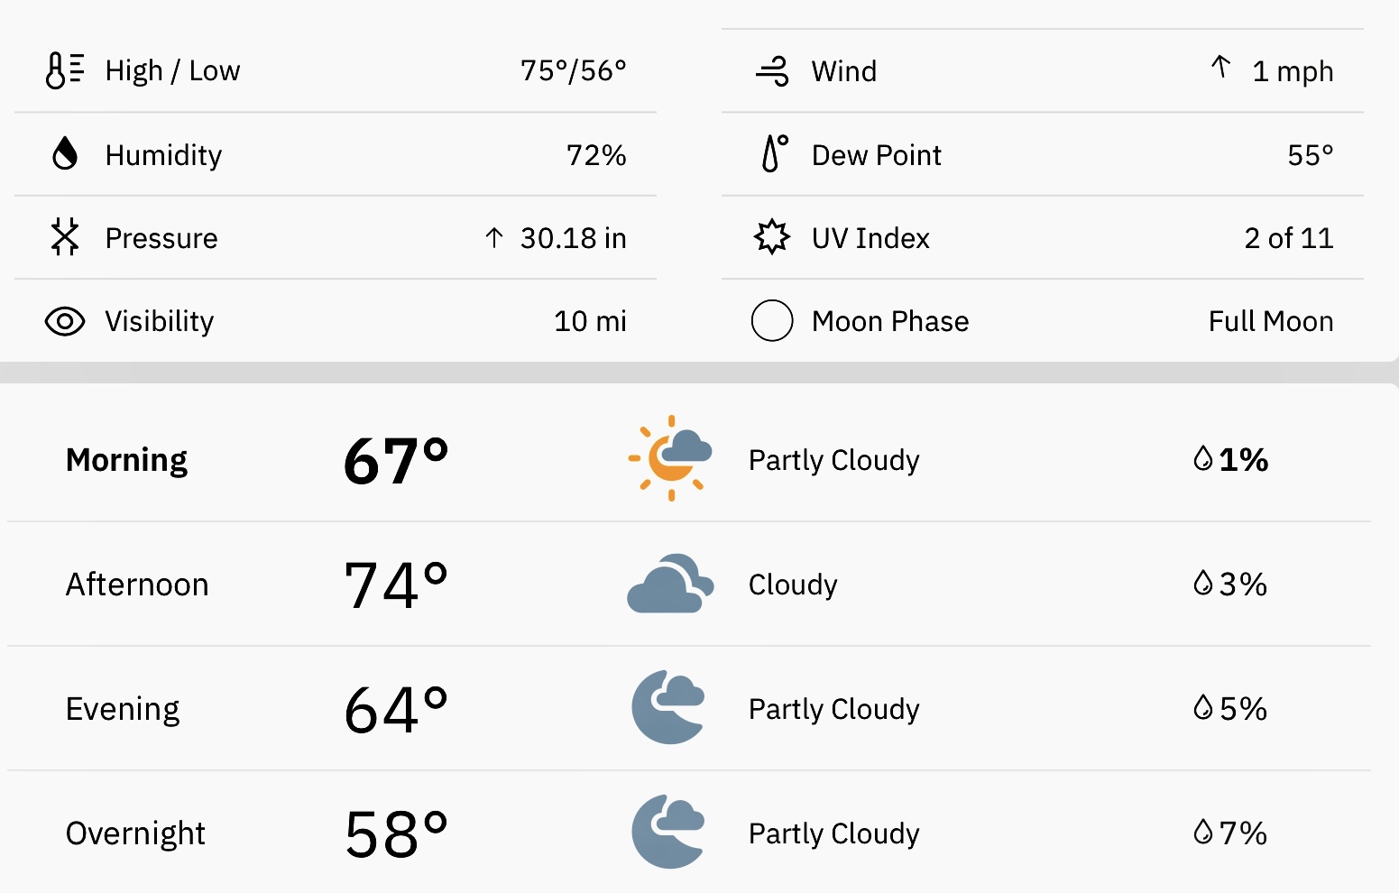Click the wind direction arrow by 1 mph

coord(1220,67)
